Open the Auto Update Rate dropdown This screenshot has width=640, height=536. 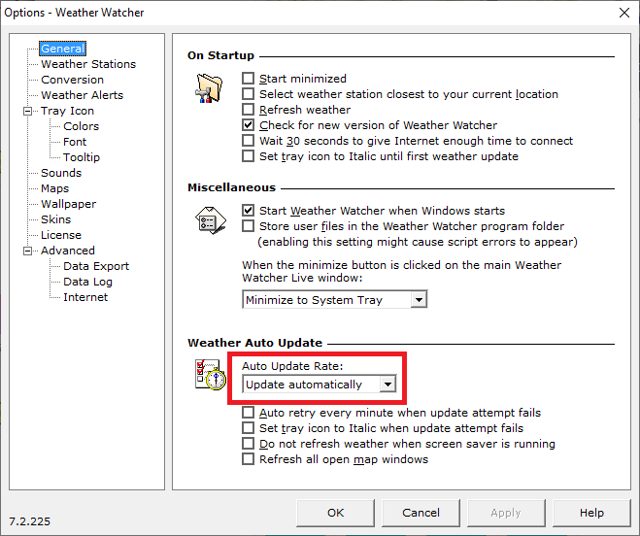[x=387, y=385]
